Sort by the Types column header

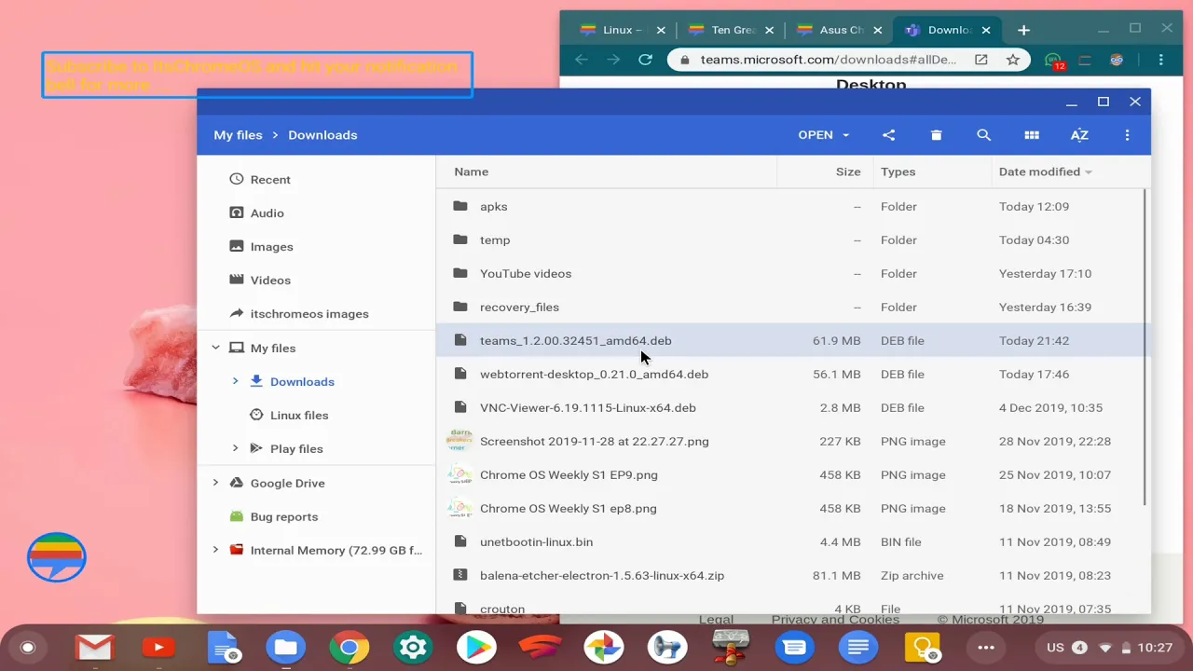tap(898, 171)
